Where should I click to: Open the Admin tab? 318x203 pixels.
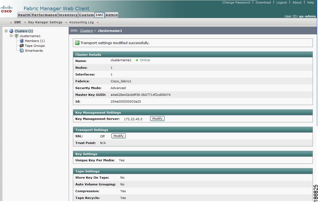pos(112,15)
